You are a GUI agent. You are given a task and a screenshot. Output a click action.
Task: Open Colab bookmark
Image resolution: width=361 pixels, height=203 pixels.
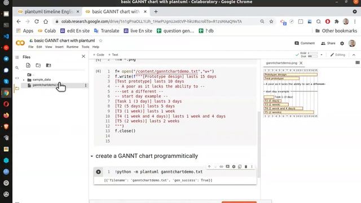tap(47, 31)
